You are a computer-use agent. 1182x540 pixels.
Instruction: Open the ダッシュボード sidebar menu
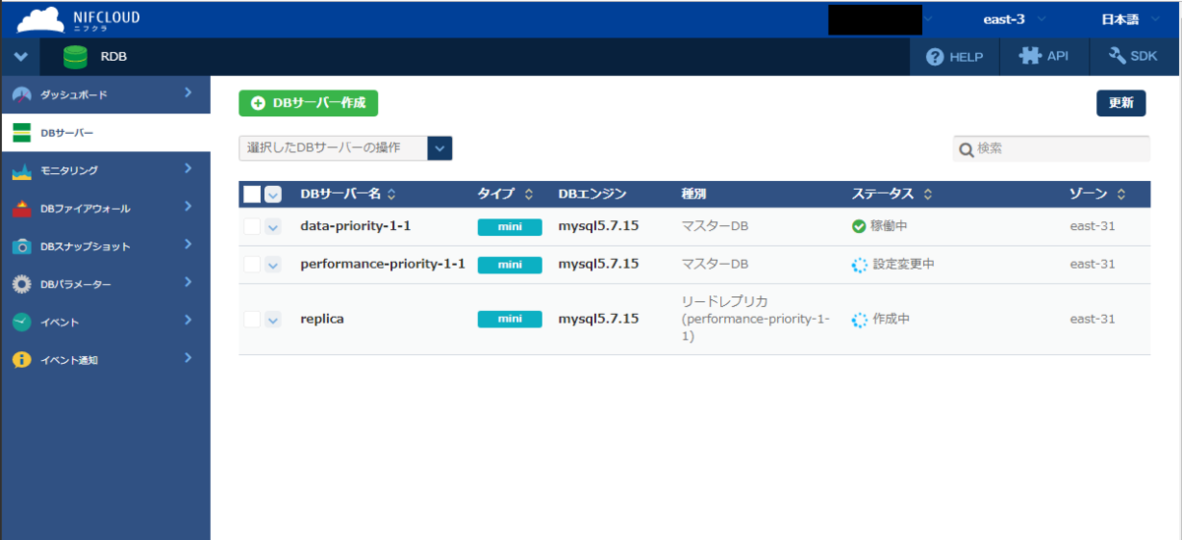point(105,94)
